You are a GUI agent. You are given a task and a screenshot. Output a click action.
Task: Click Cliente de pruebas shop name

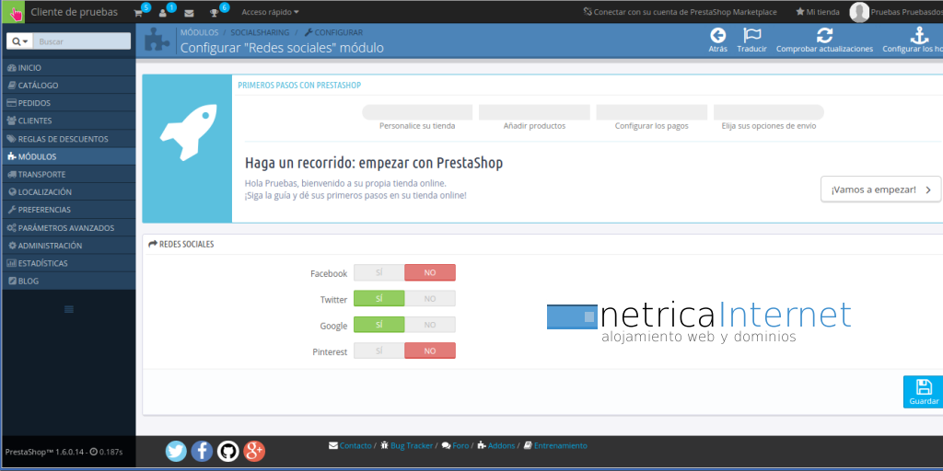pos(74,12)
